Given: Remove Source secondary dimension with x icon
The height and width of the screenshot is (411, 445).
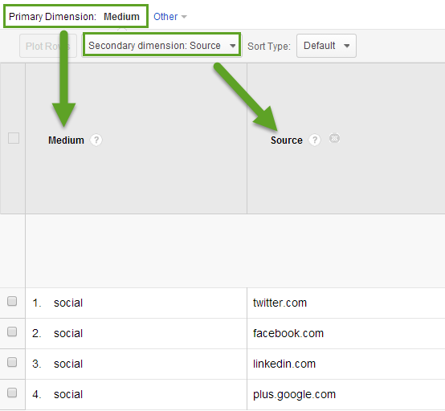Looking at the screenshot, I should point(334,138).
